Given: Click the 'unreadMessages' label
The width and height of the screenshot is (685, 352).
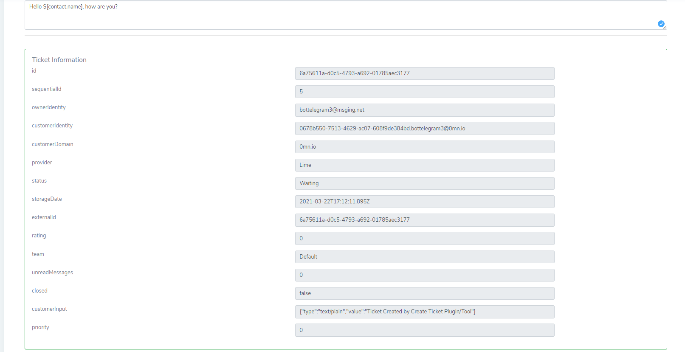Looking at the screenshot, I should click(x=52, y=273).
